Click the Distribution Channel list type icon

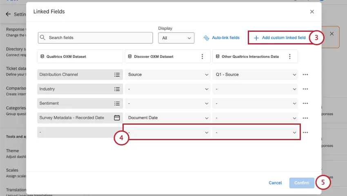pos(117,75)
